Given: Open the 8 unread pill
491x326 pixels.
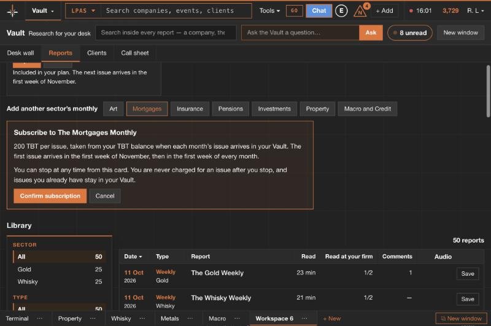Looking at the screenshot, I should point(409,33).
